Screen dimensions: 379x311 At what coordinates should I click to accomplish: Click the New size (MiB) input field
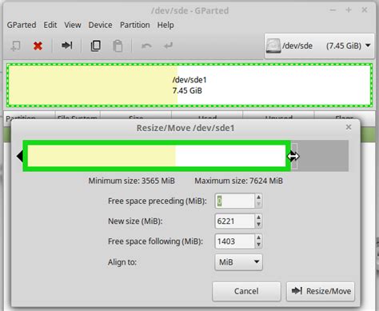(234, 221)
